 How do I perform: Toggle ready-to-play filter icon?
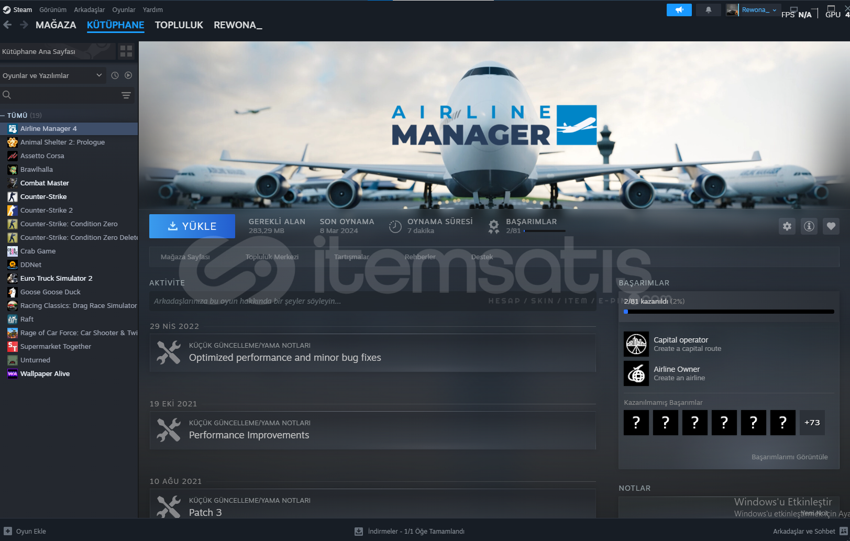[x=128, y=75]
